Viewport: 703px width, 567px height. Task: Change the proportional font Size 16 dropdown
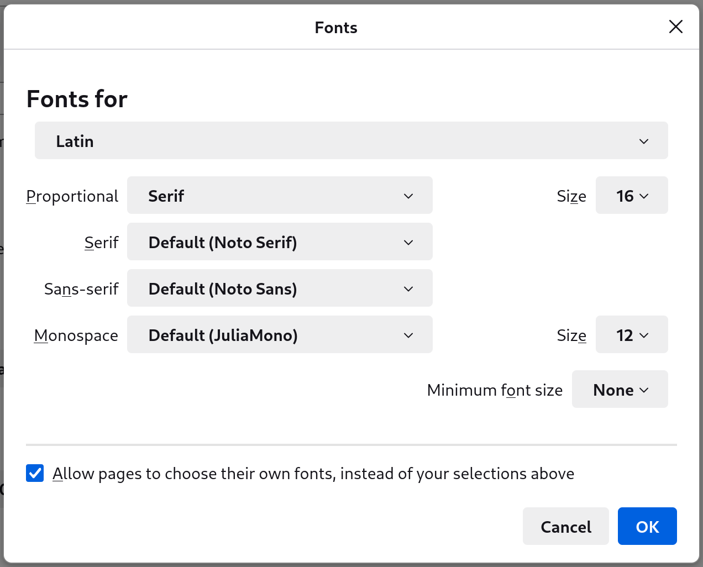(632, 195)
